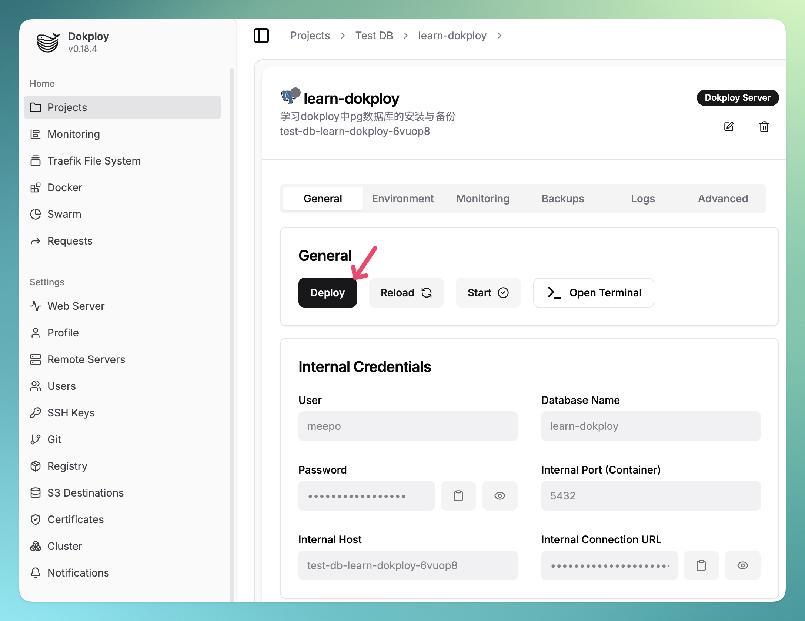Click learn-dokploy breadcrumb link
The image size is (805, 621).
tap(452, 36)
